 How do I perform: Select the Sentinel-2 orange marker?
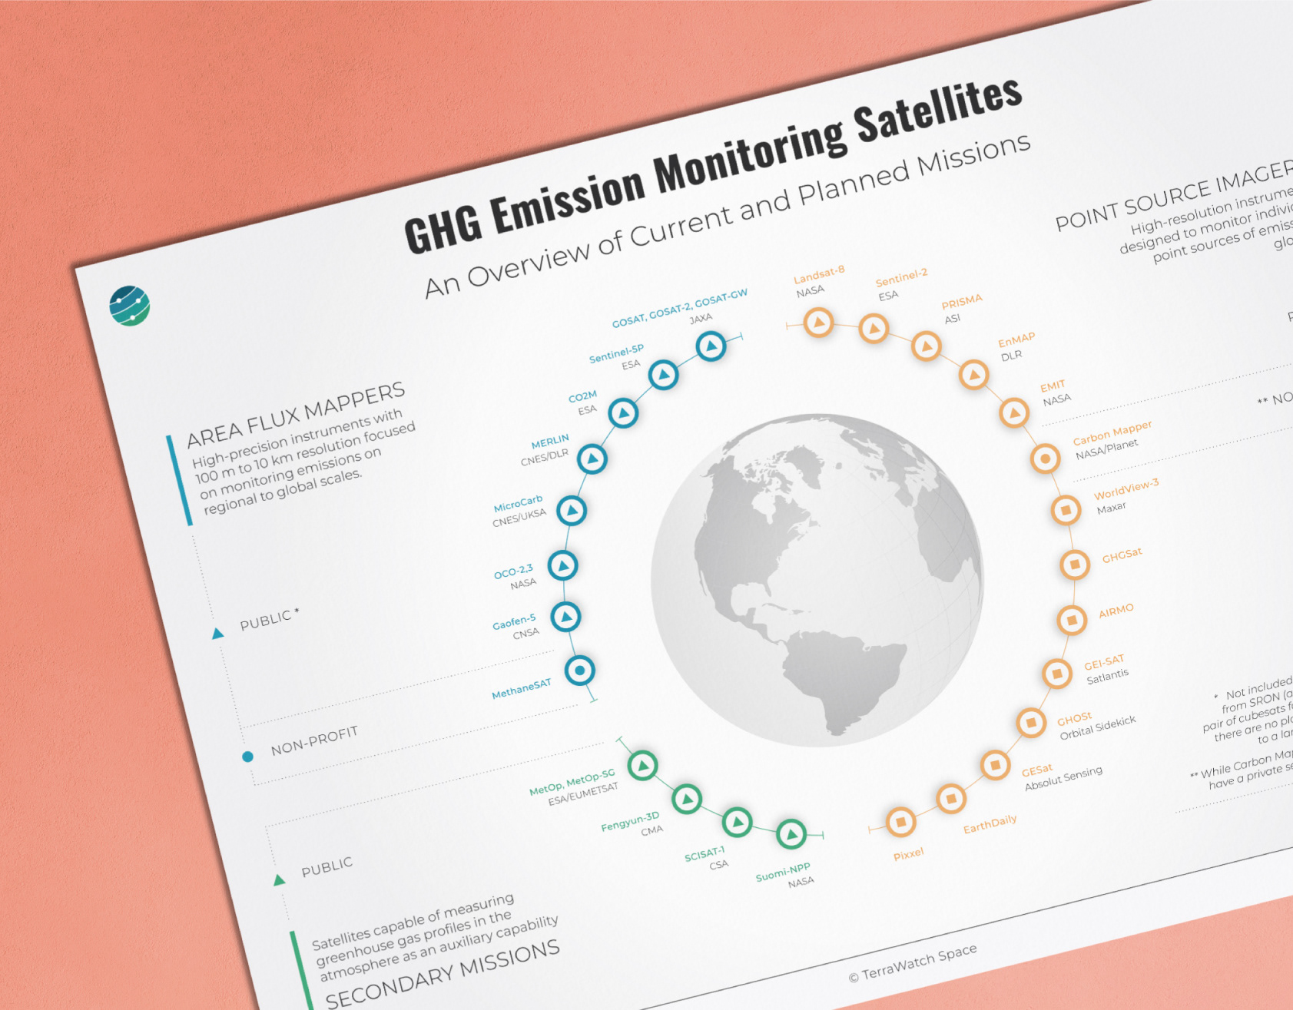click(x=874, y=329)
